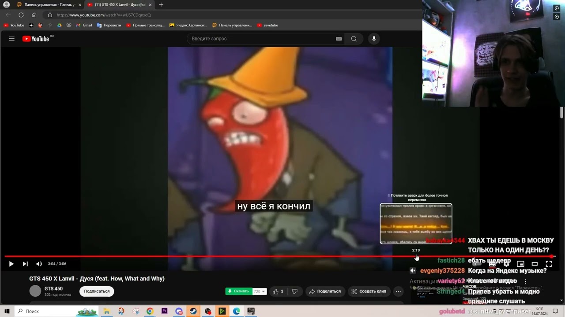Viewport: 565px width, 317px height.
Task: Play the video
Action: [11, 264]
